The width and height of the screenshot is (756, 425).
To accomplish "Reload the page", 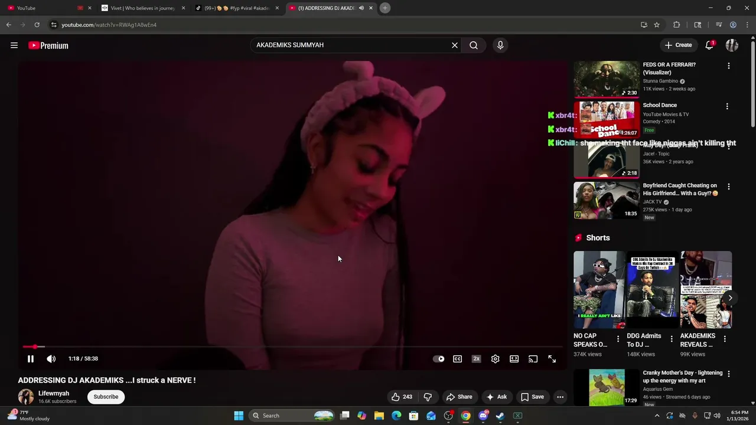I will point(37,25).
